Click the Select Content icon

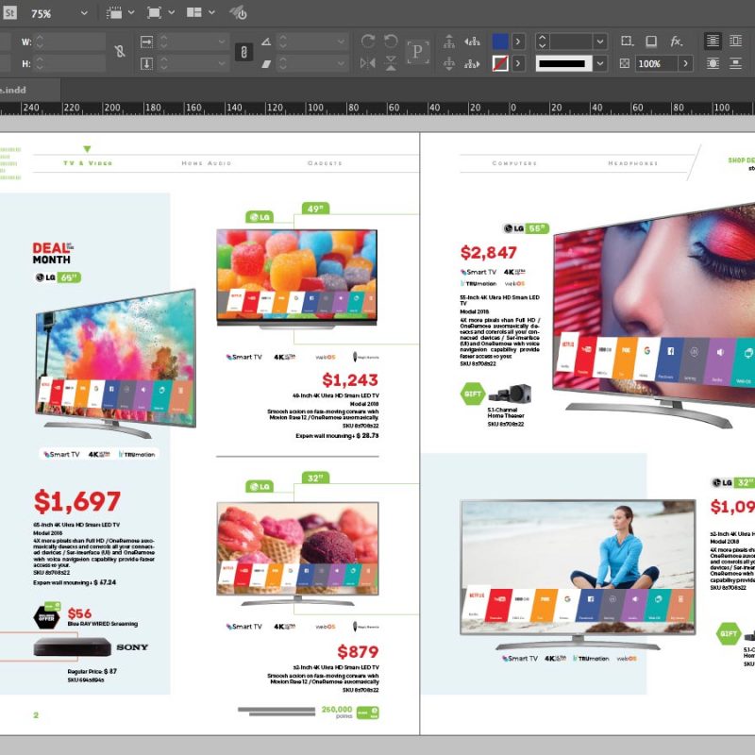pyautogui.click(x=449, y=63)
